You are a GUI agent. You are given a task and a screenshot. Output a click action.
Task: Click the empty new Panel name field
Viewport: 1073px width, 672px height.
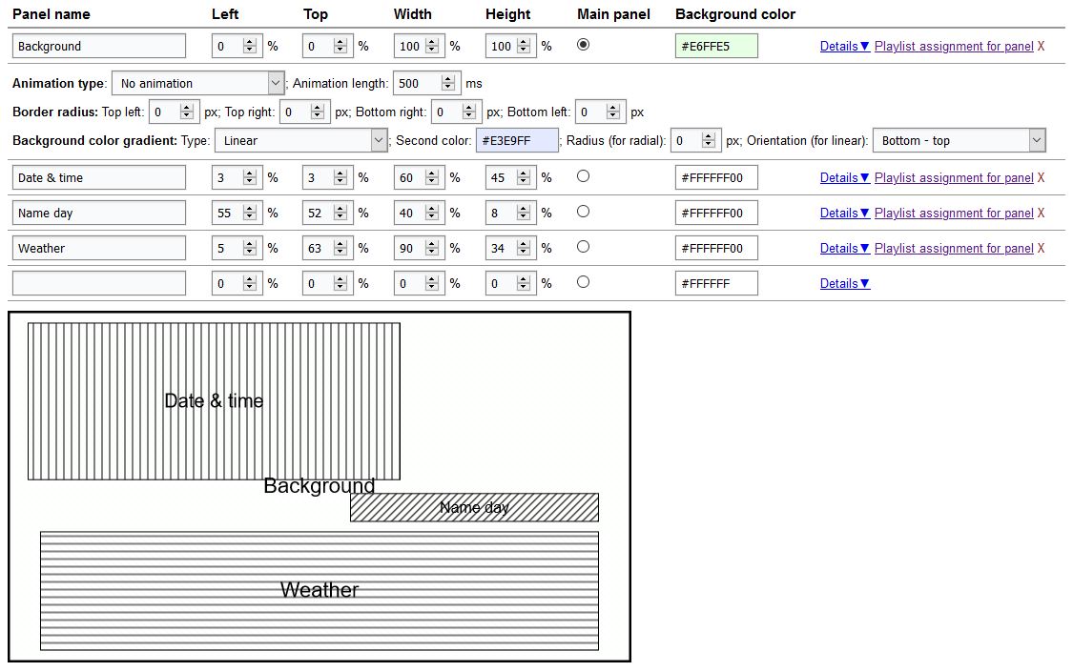coord(99,283)
